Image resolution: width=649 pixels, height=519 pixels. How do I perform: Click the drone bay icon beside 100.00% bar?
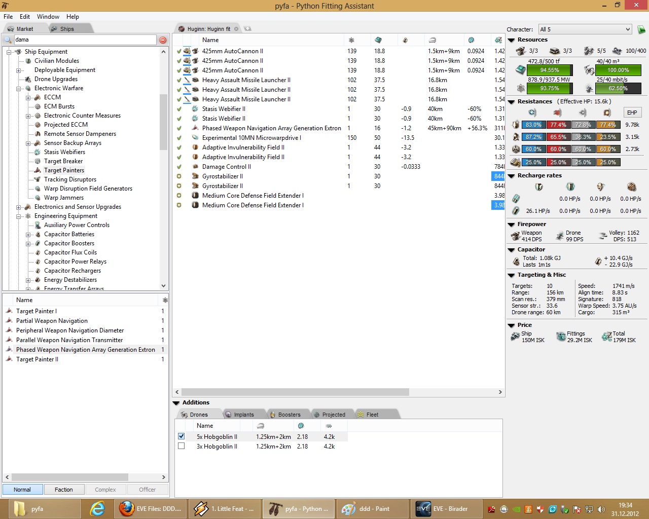tap(589, 70)
